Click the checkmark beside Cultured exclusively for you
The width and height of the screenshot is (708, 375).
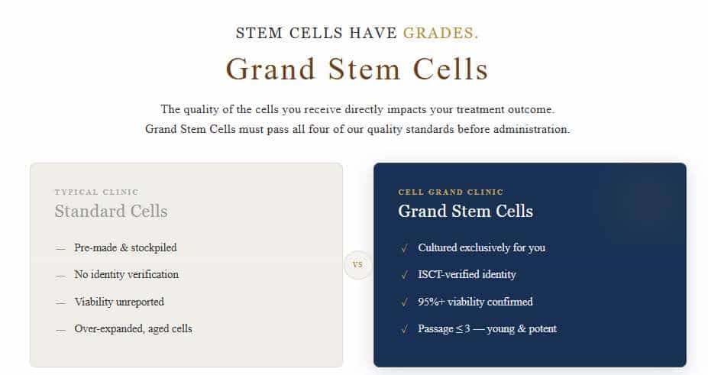point(404,248)
